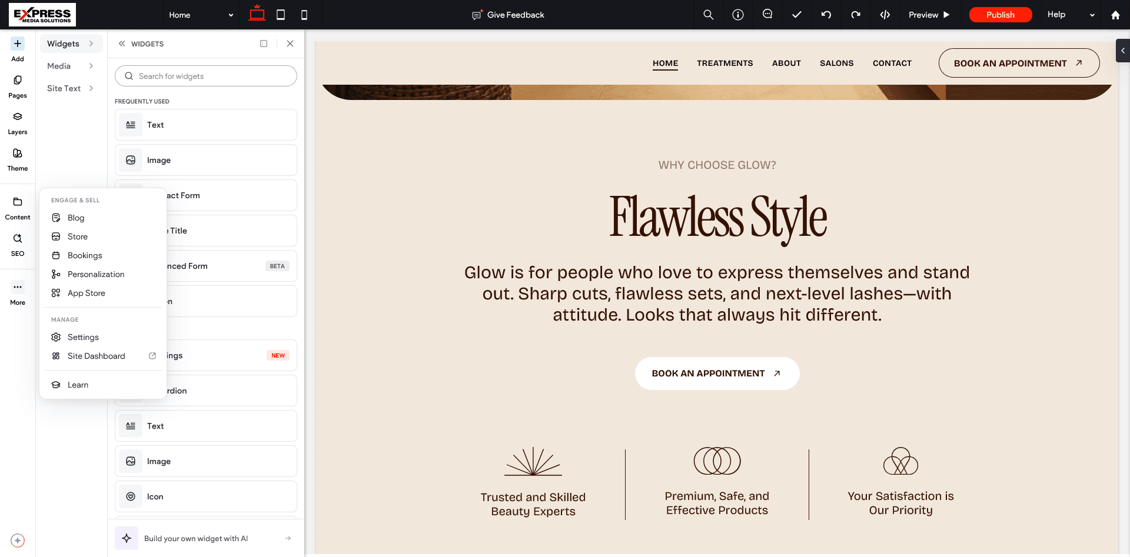Click the redo arrow icon
This screenshot has width=1130, height=557.
(x=855, y=15)
